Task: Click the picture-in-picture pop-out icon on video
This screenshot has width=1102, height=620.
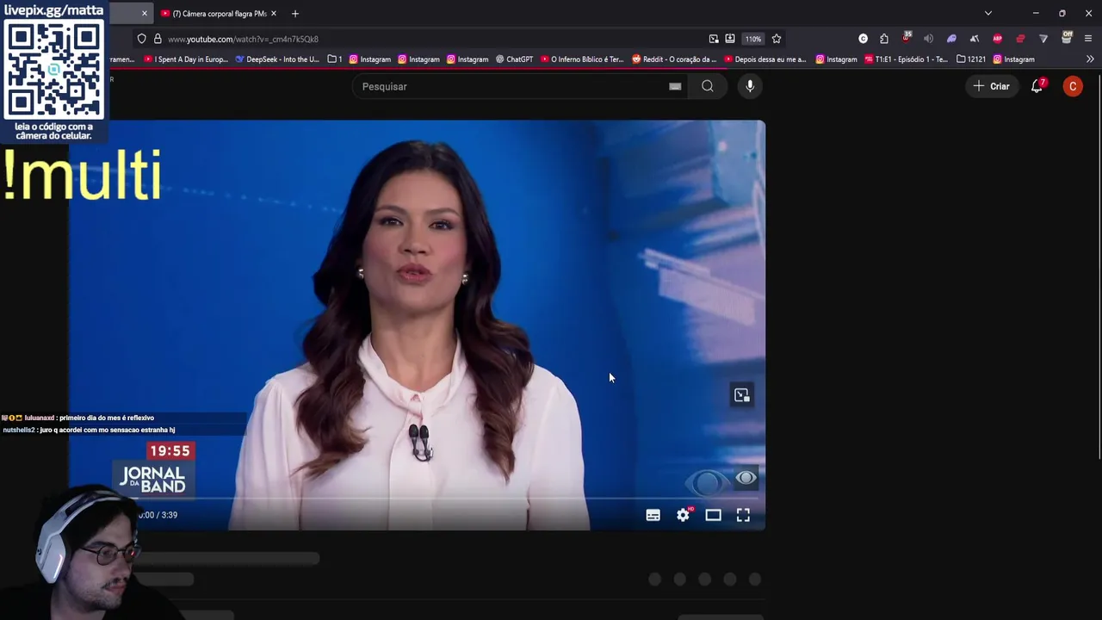Action: 742,395
